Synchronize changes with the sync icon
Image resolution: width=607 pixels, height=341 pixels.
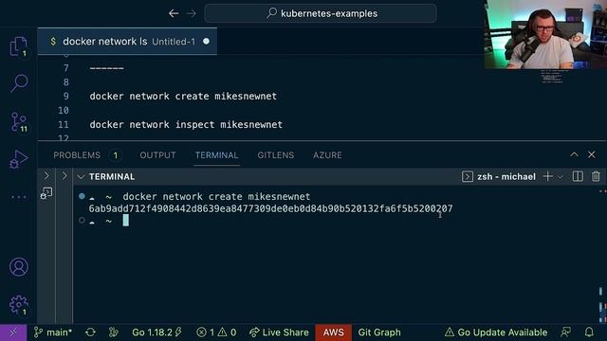coord(91,332)
